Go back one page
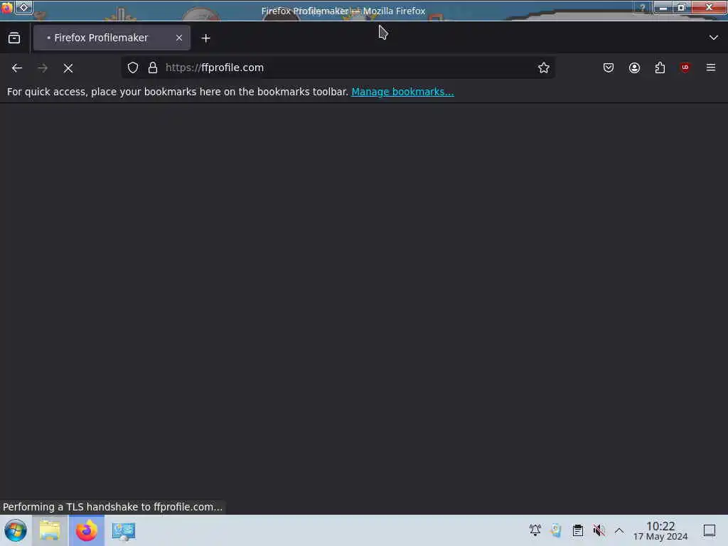Screen dimensions: 728x546 pos(17,68)
